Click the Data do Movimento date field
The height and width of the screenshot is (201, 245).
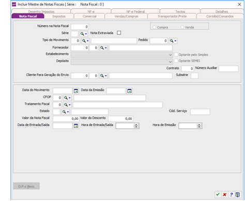[x=63, y=91]
